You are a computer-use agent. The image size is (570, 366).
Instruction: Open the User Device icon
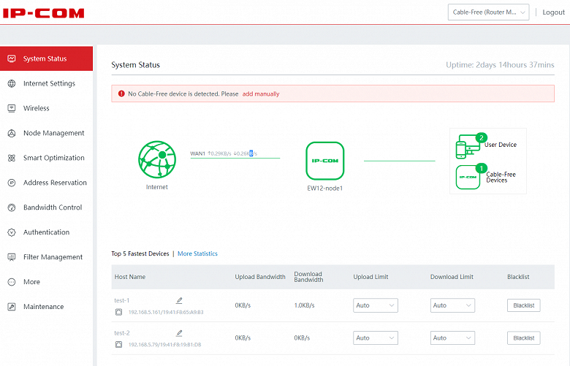(x=468, y=145)
